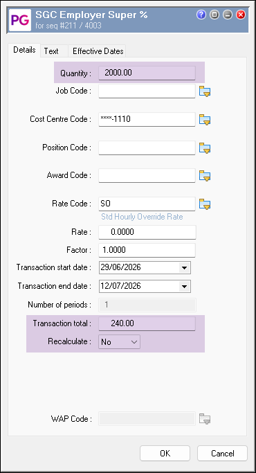256x473 pixels.
Task: Click the WAP Code lookup icon
Action: pos(205,419)
